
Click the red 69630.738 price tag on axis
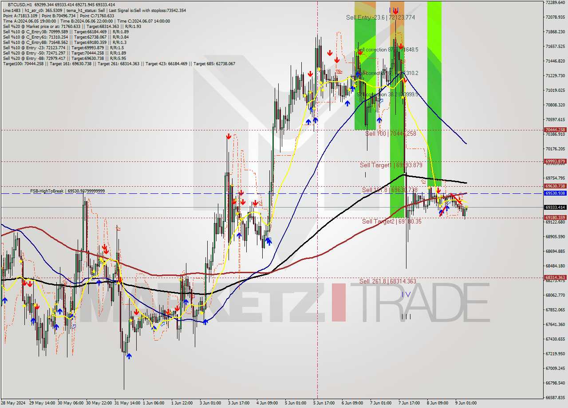click(555, 186)
